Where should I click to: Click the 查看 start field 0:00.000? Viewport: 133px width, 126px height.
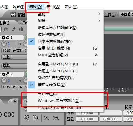(x=87, y=119)
